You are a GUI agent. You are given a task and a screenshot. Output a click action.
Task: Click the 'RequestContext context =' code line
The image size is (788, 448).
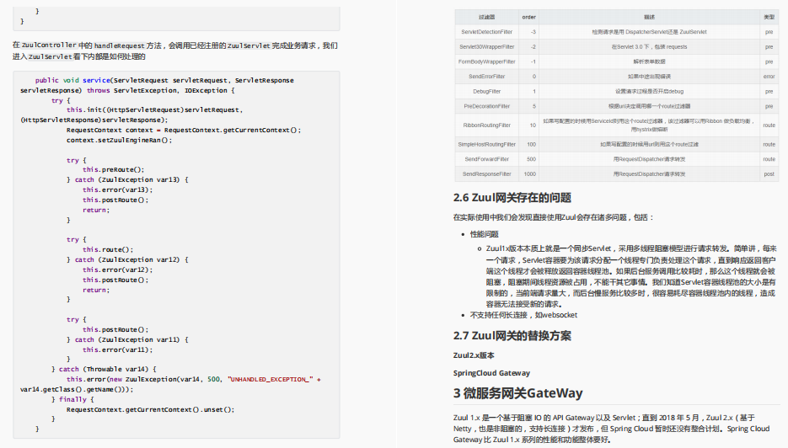[184, 130]
